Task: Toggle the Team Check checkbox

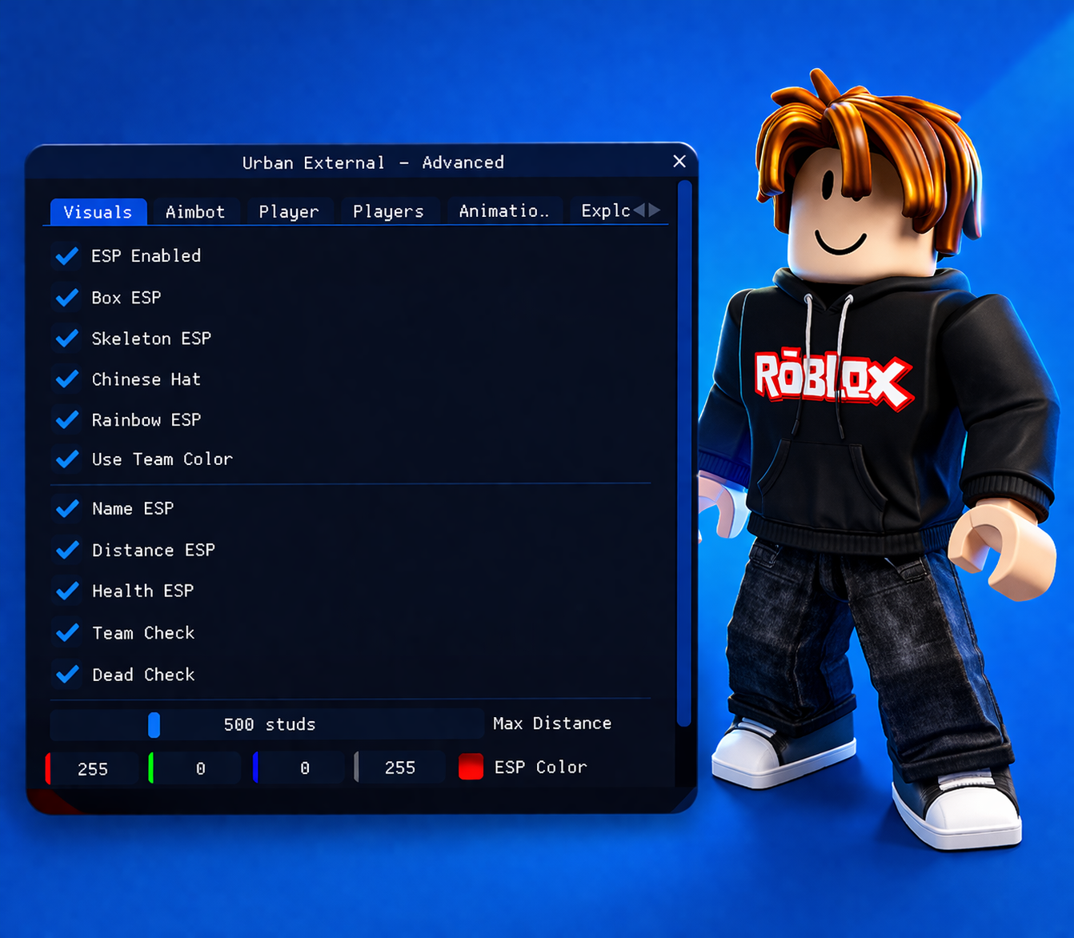Action: coord(67,633)
